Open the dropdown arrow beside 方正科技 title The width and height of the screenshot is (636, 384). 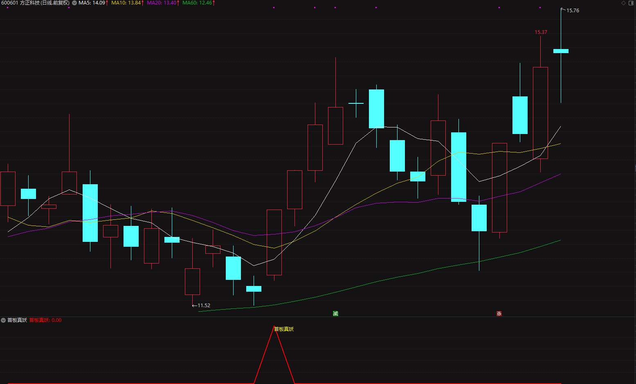point(74,3)
